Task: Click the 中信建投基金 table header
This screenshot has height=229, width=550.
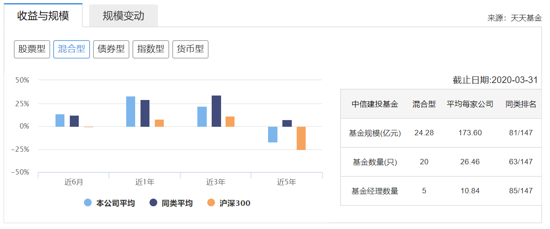Action: [375, 104]
